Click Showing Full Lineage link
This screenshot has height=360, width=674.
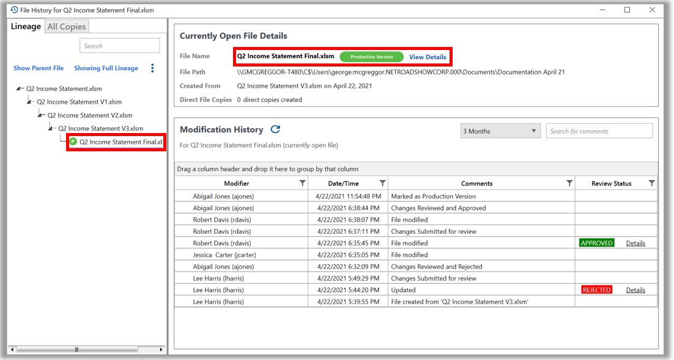[106, 68]
